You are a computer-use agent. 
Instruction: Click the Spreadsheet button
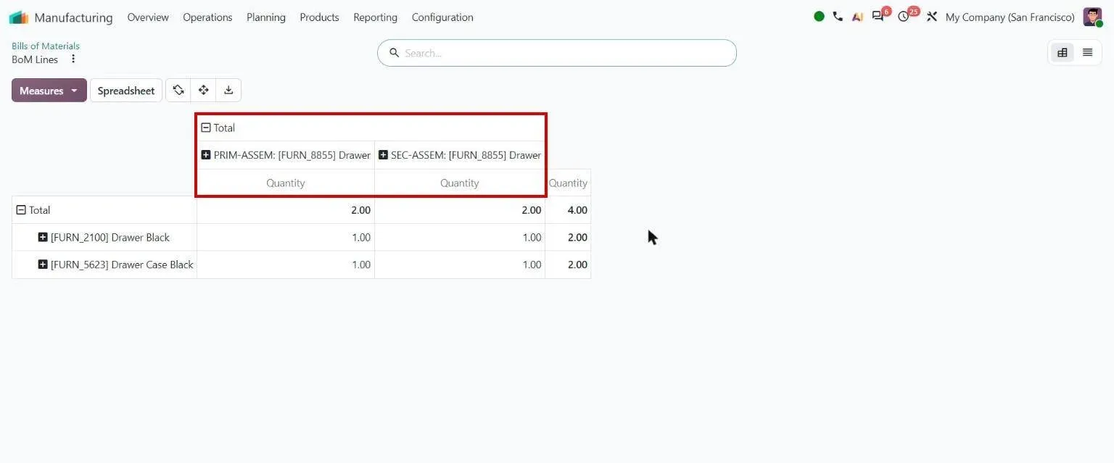click(126, 91)
